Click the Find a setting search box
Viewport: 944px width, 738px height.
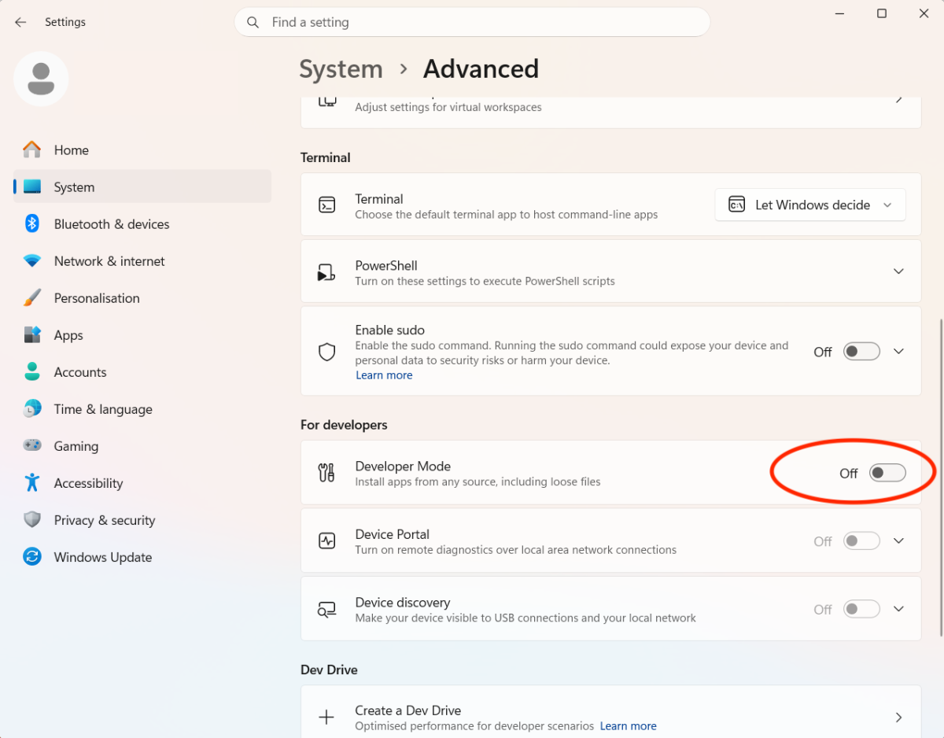click(472, 22)
